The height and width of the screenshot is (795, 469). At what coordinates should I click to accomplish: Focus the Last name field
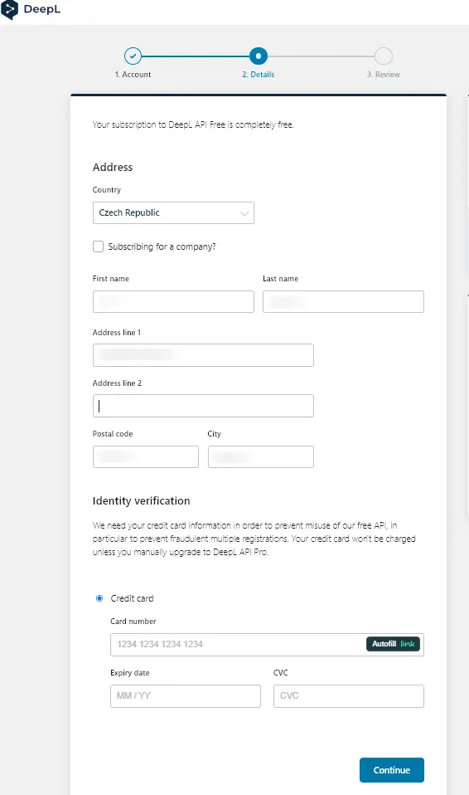coord(343,302)
